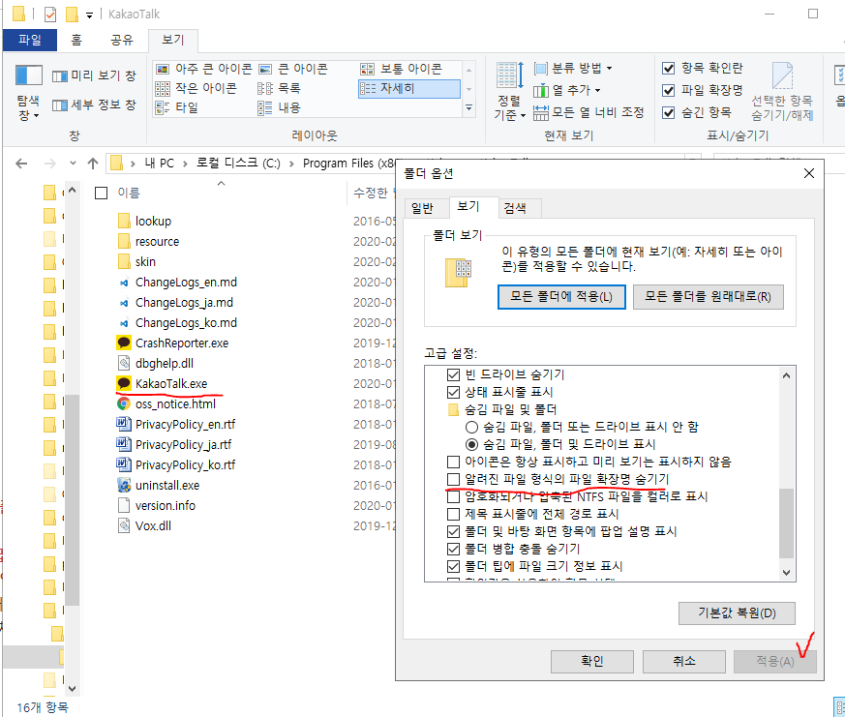
Task: Select 숨김 파일, 폴더 또는 드라이브 표시 안 함
Action: click(x=471, y=427)
